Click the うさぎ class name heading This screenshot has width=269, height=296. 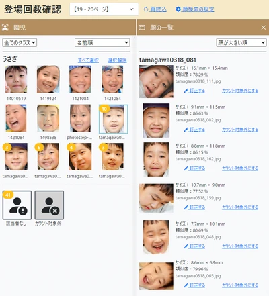(10, 59)
